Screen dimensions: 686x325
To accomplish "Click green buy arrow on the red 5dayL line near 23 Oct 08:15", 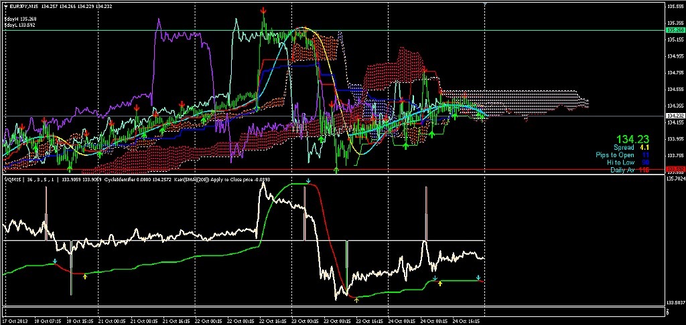I will [336, 169].
